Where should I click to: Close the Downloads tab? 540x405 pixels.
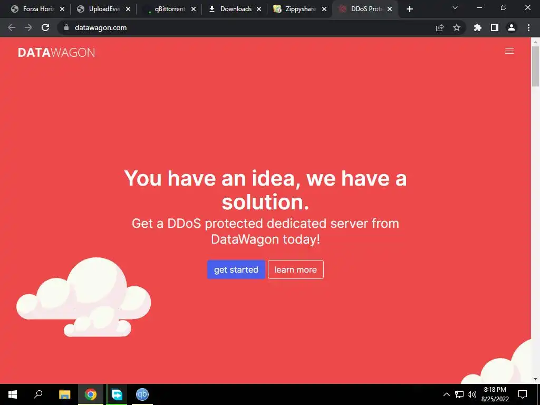pos(259,9)
